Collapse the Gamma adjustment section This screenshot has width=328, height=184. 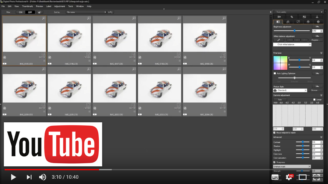click(321, 95)
